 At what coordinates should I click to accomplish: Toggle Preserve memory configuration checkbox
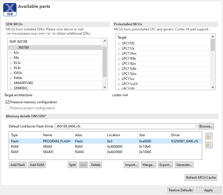(x=7, y=102)
